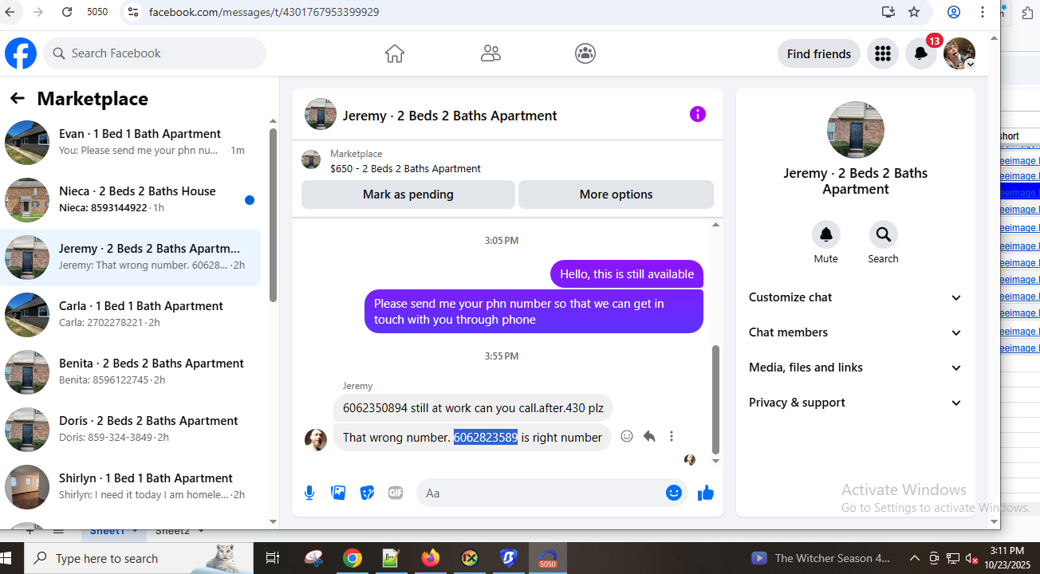Open Carla 1 Bed 1 Bath Apartment chat

click(131, 314)
